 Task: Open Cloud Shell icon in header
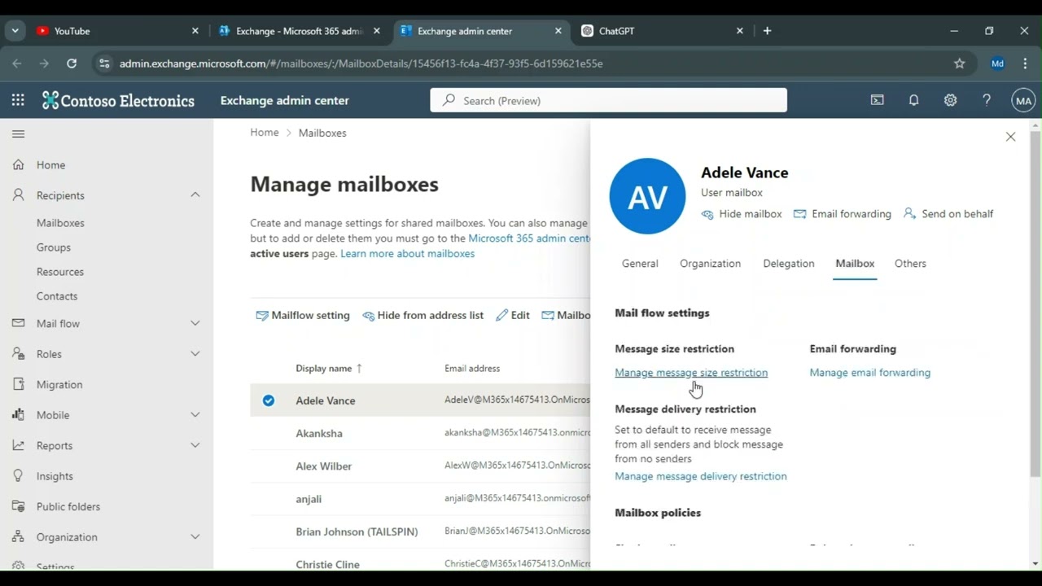tap(877, 100)
